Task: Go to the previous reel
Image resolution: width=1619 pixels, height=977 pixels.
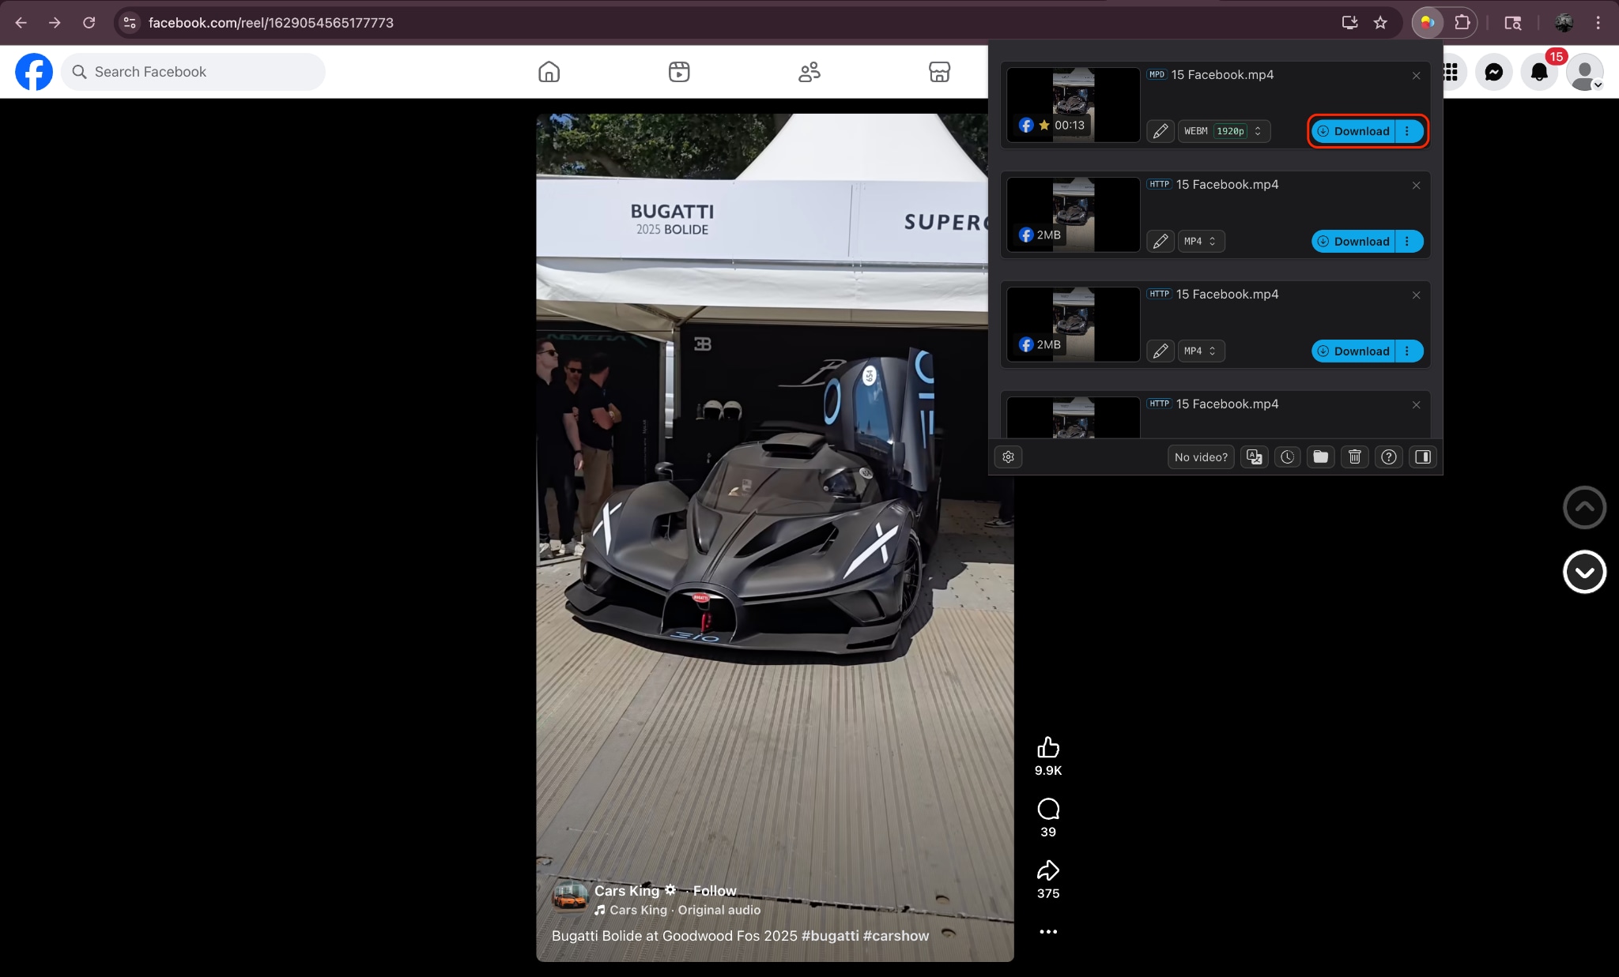Action: coord(1584,507)
